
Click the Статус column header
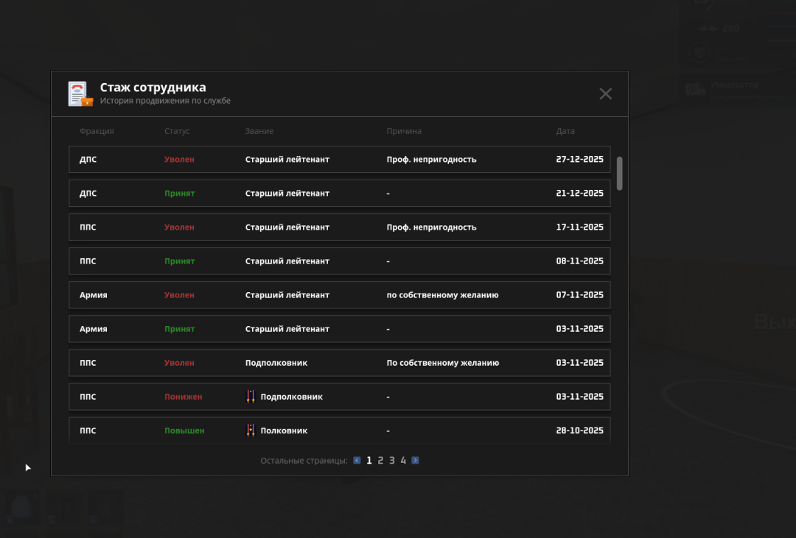coord(177,131)
